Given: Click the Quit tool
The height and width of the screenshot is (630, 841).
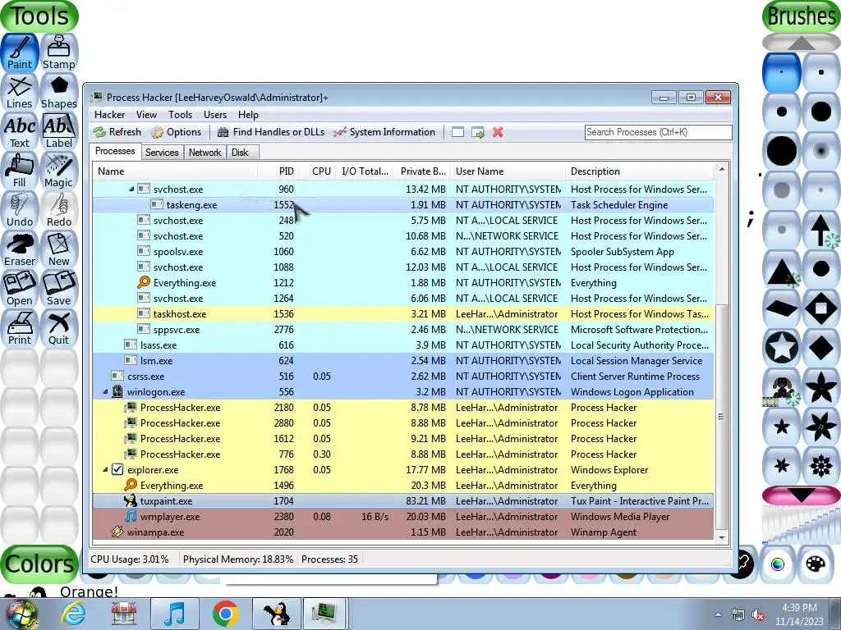Looking at the screenshot, I should click(x=59, y=328).
